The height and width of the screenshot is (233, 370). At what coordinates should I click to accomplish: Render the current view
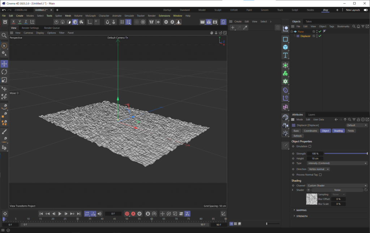coord(202,22)
